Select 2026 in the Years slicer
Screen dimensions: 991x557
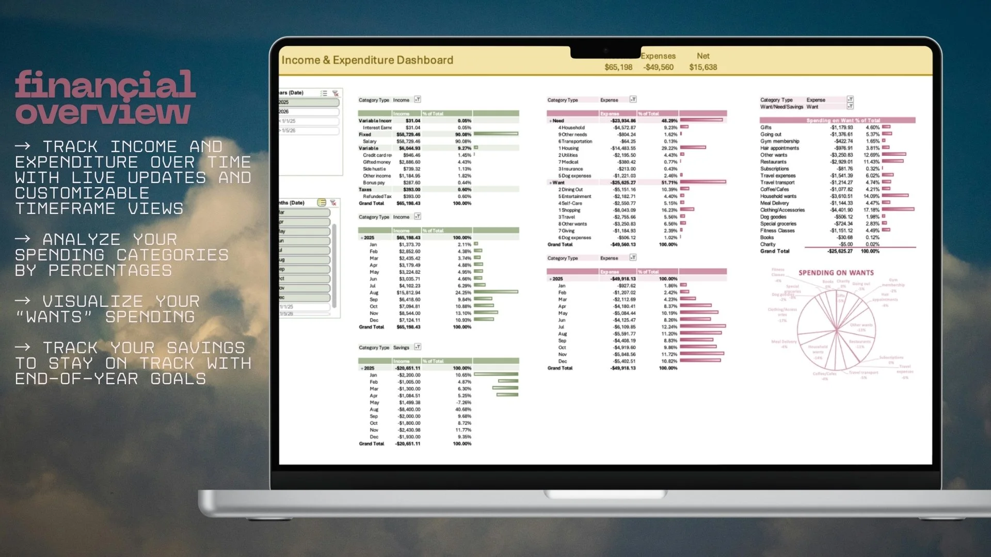click(x=308, y=111)
